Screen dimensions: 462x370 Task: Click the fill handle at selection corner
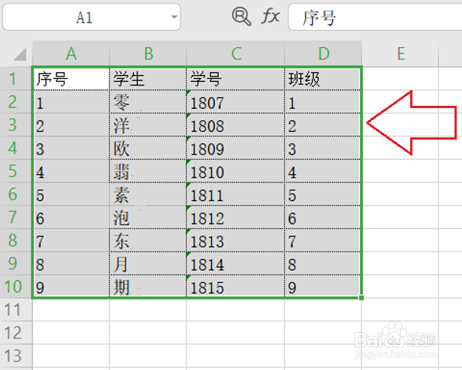pos(361,298)
